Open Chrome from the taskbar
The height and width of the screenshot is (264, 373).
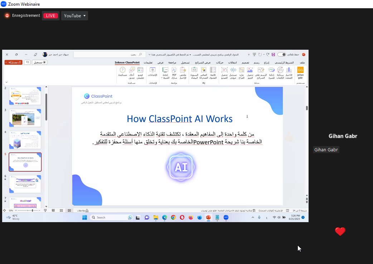point(173,217)
